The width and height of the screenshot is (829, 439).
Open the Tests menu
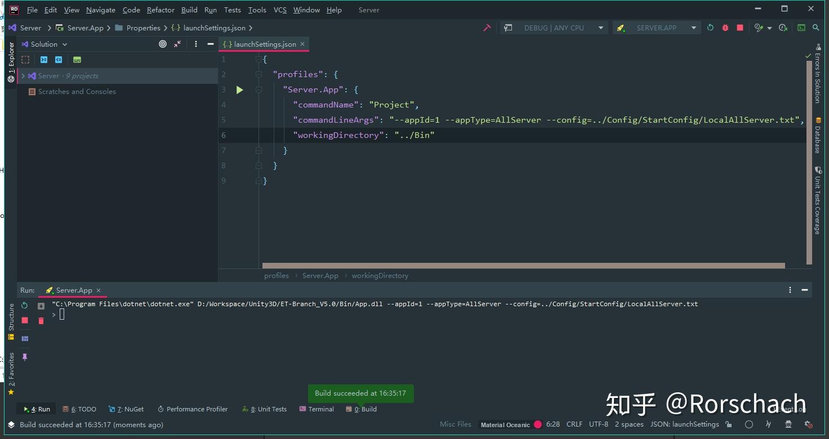click(x=232, y=10)
